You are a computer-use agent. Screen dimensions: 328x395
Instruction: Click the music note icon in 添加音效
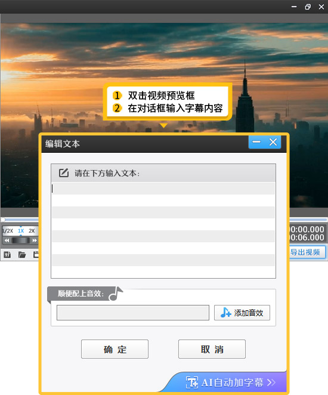click(225, 313)
